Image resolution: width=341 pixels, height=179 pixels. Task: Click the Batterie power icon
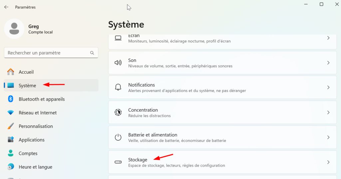tap(118, 137)
